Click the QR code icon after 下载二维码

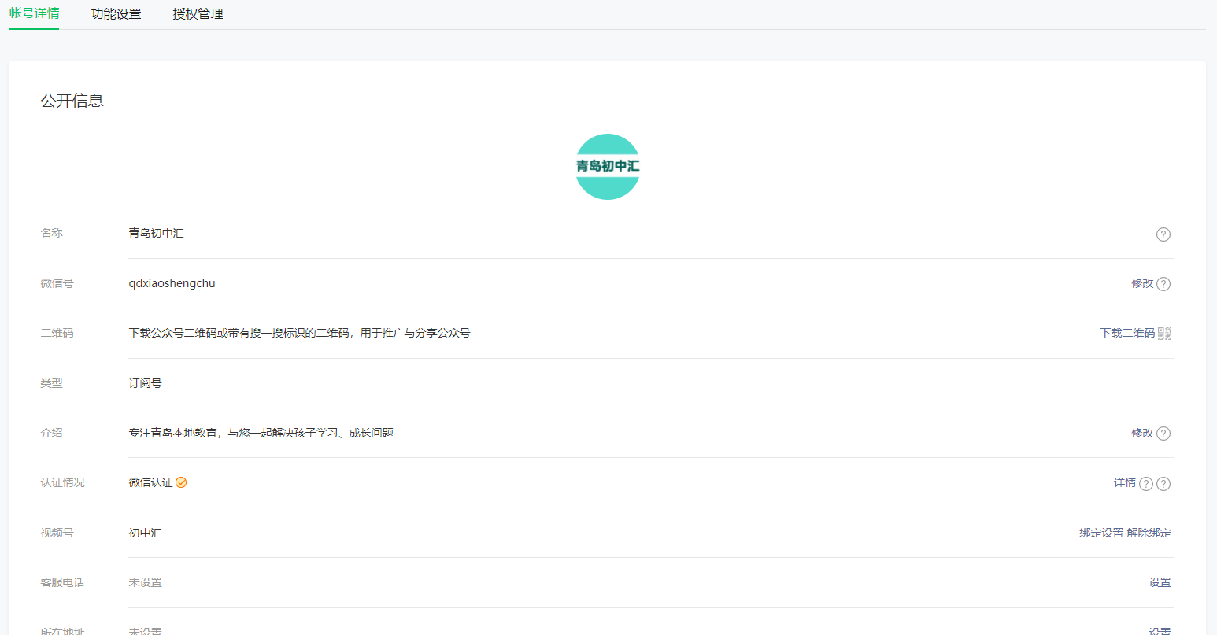pos(1164,334)
